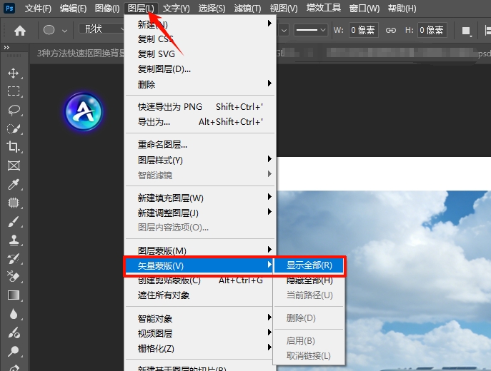The height and width of the screenshot is (371, 491).
Task: Select the Blur tool
Action: point(14,314)
